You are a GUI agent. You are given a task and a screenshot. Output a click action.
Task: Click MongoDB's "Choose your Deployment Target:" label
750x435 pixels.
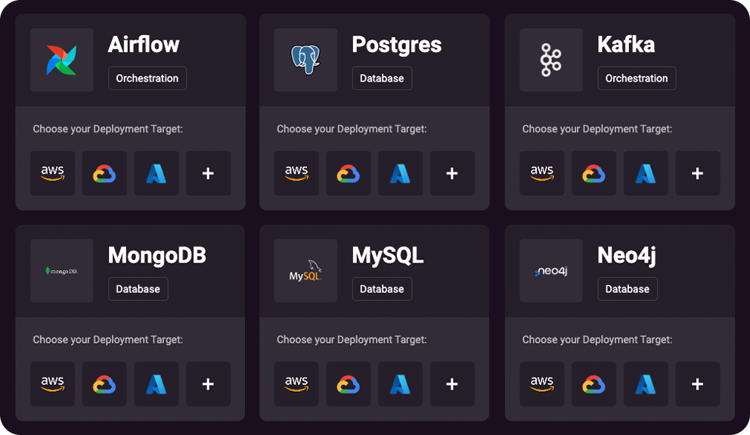(x=107, y=340)
